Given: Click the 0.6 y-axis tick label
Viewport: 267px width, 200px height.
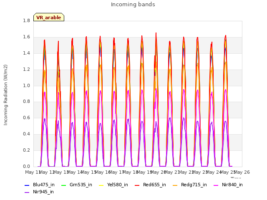Looking at the screenshot, I should pyautogui.click(x=26, y=117).
